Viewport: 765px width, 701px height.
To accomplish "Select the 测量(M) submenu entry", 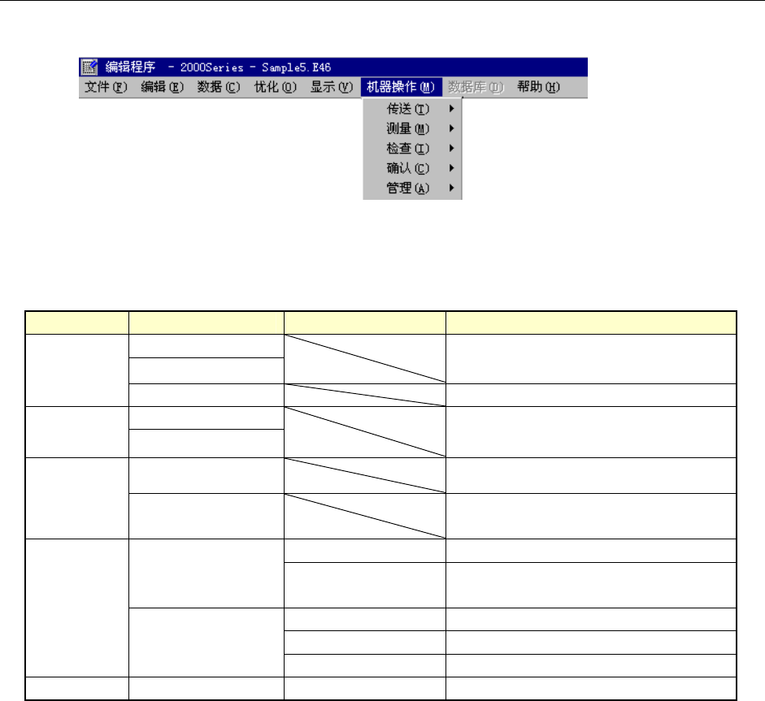I will [x=412, y=128].
